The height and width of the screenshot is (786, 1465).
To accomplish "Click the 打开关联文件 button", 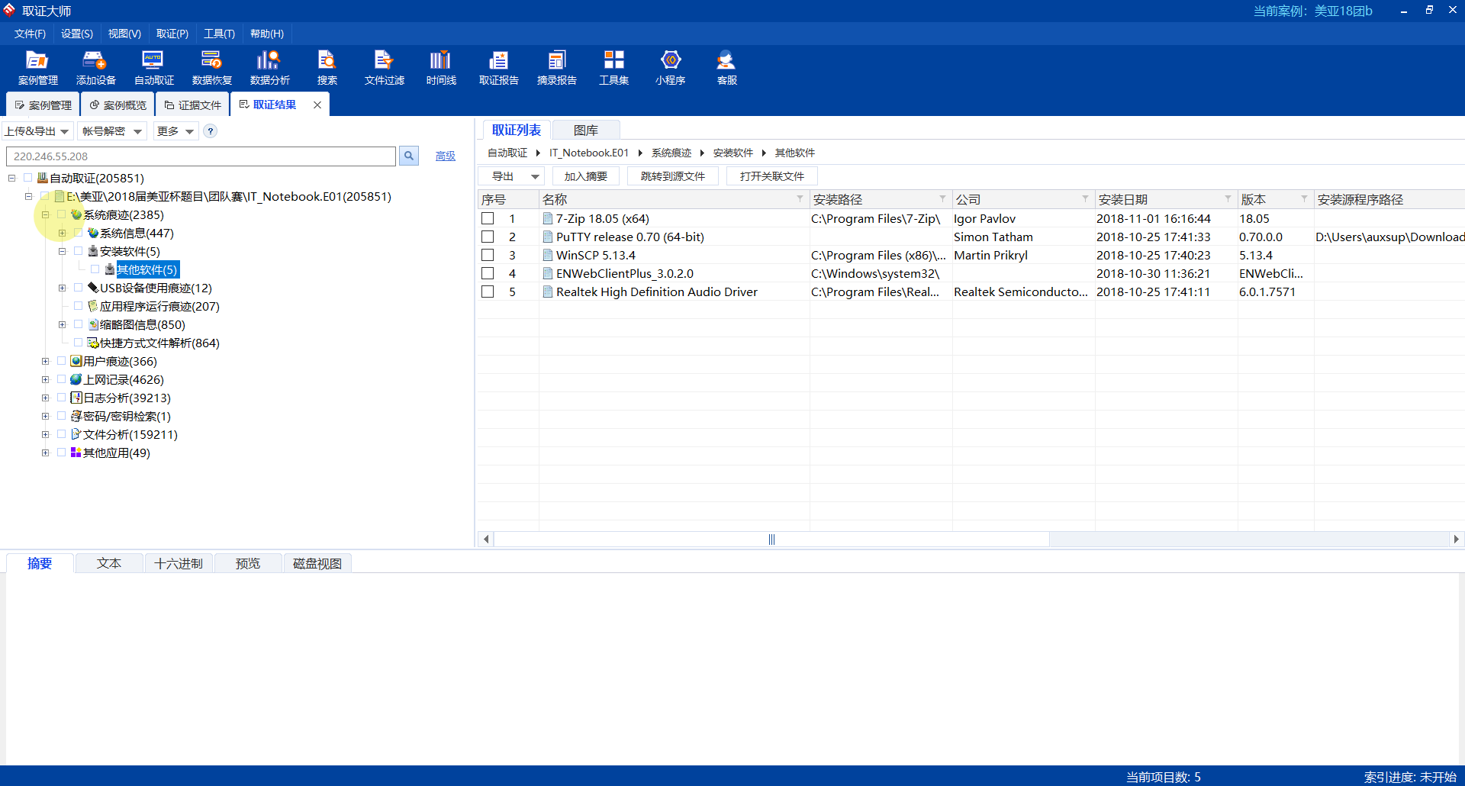I will pyautogui.click(x=771, y=176).
